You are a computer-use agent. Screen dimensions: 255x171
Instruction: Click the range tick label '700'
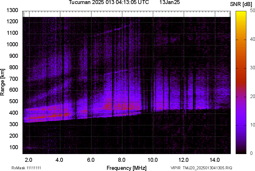(14, 79)
